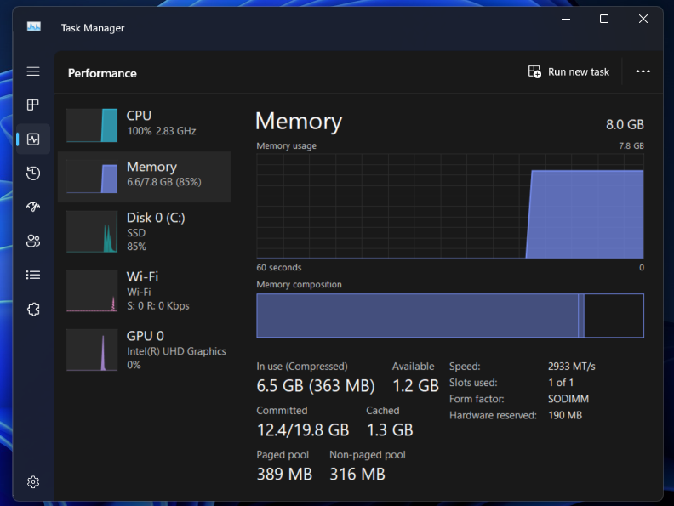
Task: Open the hamburger navigation menu
Action: click(x=33, y=71)
